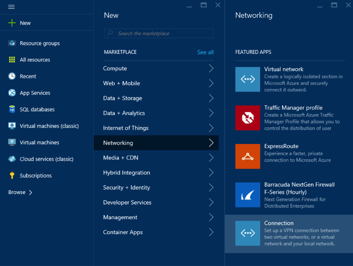Click the Connection tile icon
Screen dimensions: 353x266
[248, 233]
